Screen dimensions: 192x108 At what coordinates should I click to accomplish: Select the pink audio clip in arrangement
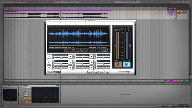(x=57, y=11)
